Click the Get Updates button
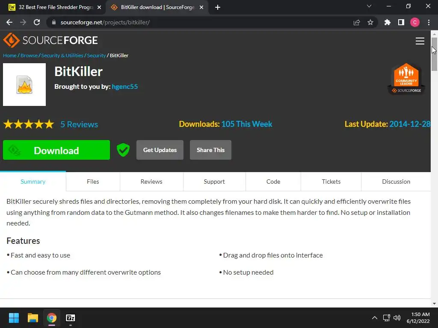 pyautogui.click(x=160, y=150)
